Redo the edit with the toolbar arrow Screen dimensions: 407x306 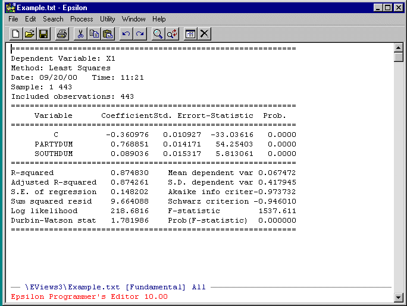[x=140, y=34]
